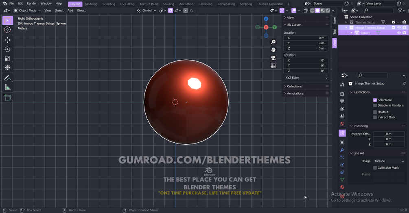This screenshot has width=409, height=213.
Task: Hide Sphere with its eye icon
Action: coord(399,33)
